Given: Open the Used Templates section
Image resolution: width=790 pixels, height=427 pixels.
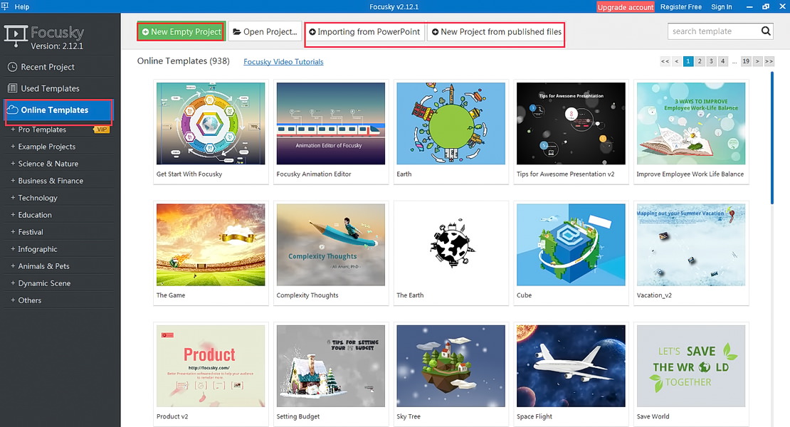Looking at the screenshot, I should click(60, 88).
